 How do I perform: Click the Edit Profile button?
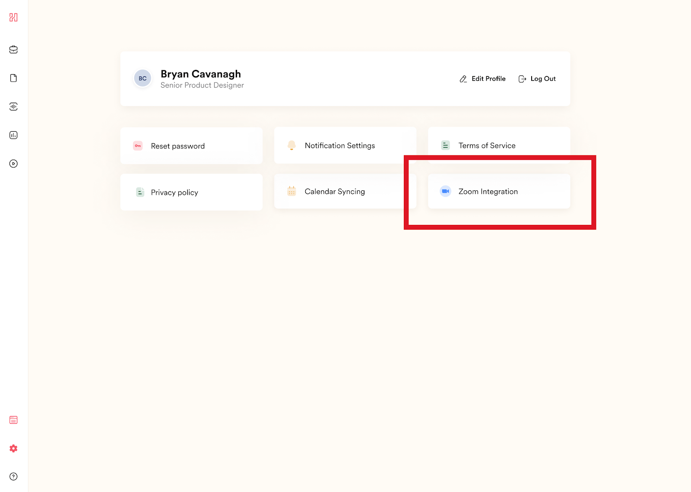click(x=482, y=79)
